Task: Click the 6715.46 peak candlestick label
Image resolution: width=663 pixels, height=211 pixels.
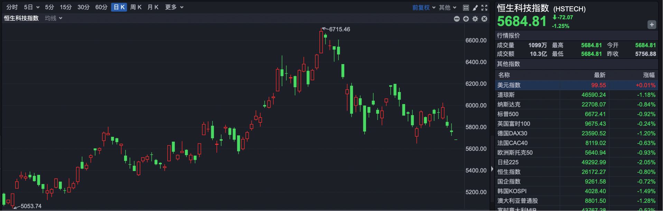Action: click(339, 29)
